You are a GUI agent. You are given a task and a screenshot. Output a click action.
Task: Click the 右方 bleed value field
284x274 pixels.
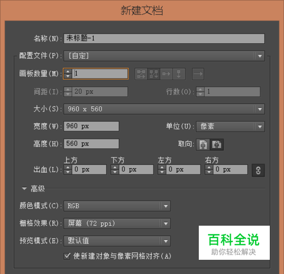(x=230, y=169)
